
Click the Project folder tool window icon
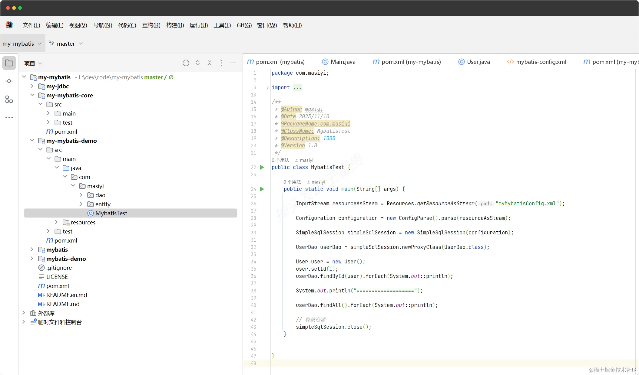click(9, 63)
